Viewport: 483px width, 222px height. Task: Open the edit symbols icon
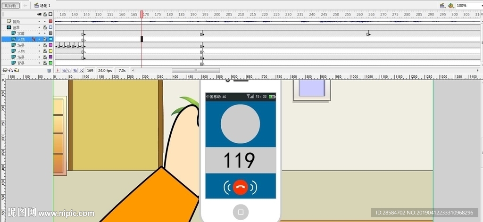pos(450,6)
